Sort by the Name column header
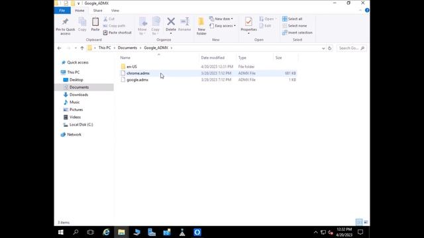 point(159,58)
